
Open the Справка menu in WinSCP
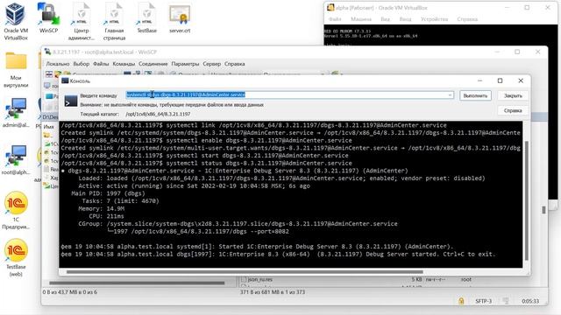click(x=235, y=64)
